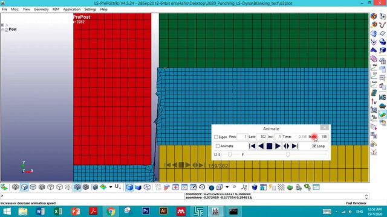Viewport: 387px width, 217px height.
Task: Open the View menu
Action: [27, 10]
